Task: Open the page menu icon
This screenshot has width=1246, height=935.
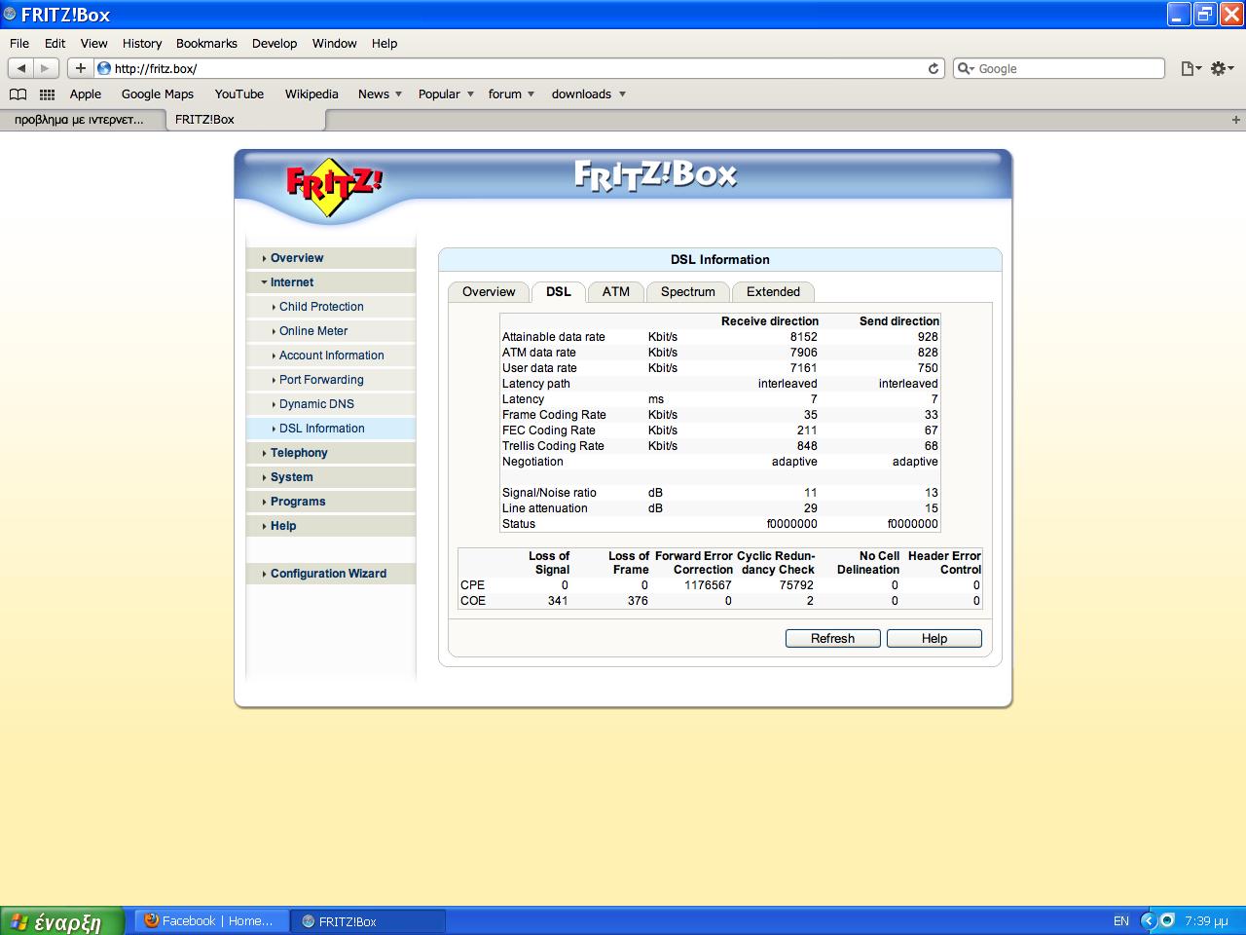Action: pyautogui.click(x=1191, y=68)
